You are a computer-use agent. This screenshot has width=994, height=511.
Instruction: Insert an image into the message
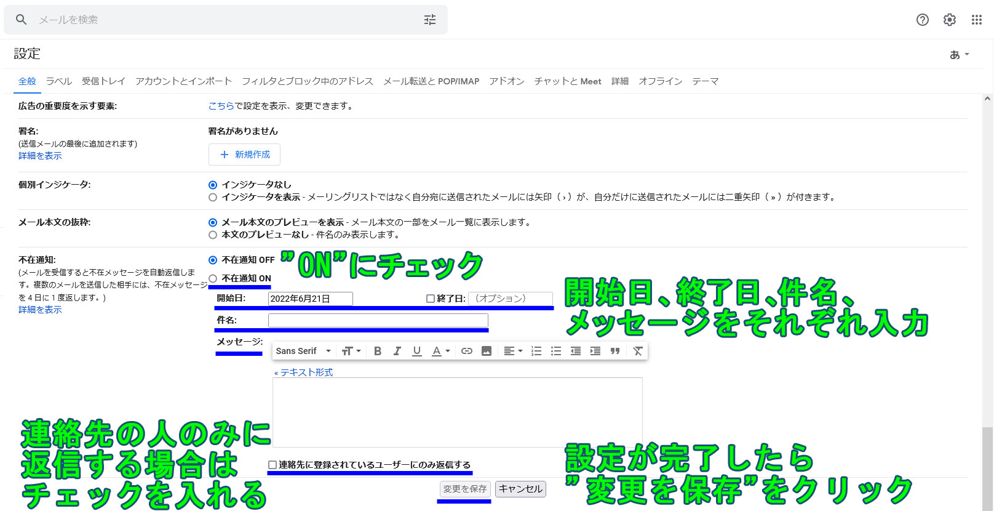point(487,351)
